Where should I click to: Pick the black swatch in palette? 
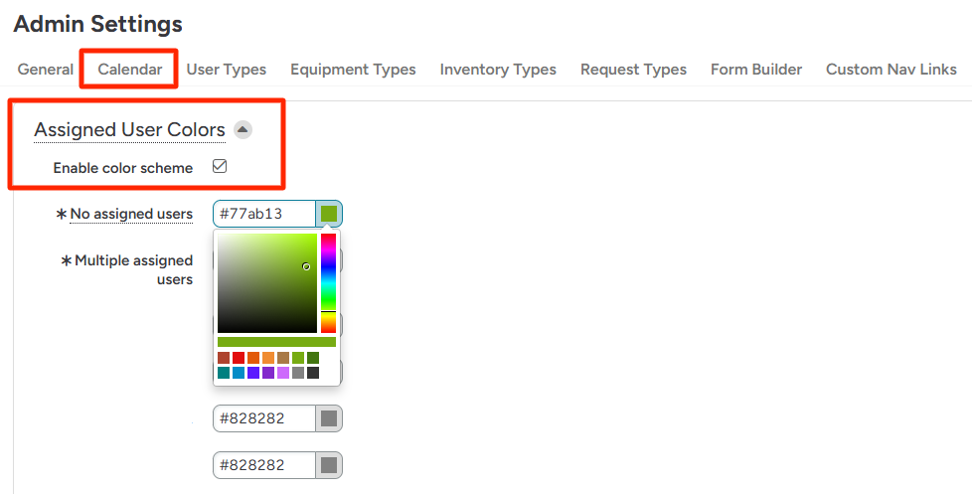313,373
